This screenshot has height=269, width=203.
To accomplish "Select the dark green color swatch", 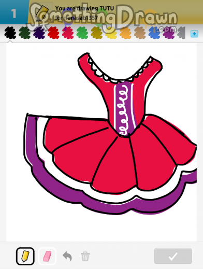I will pos(25,33).
